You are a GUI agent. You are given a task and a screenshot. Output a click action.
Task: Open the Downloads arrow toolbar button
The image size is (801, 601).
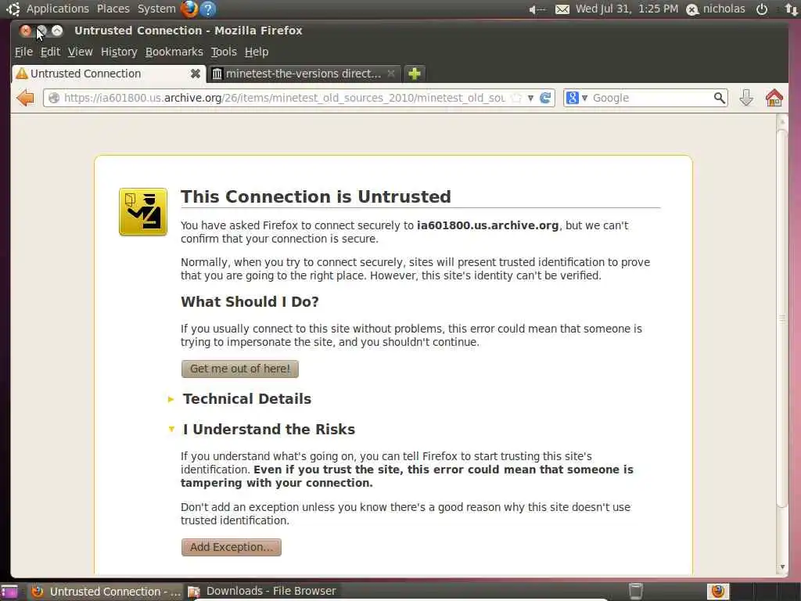pyautogui.click(x=746, y=98)
